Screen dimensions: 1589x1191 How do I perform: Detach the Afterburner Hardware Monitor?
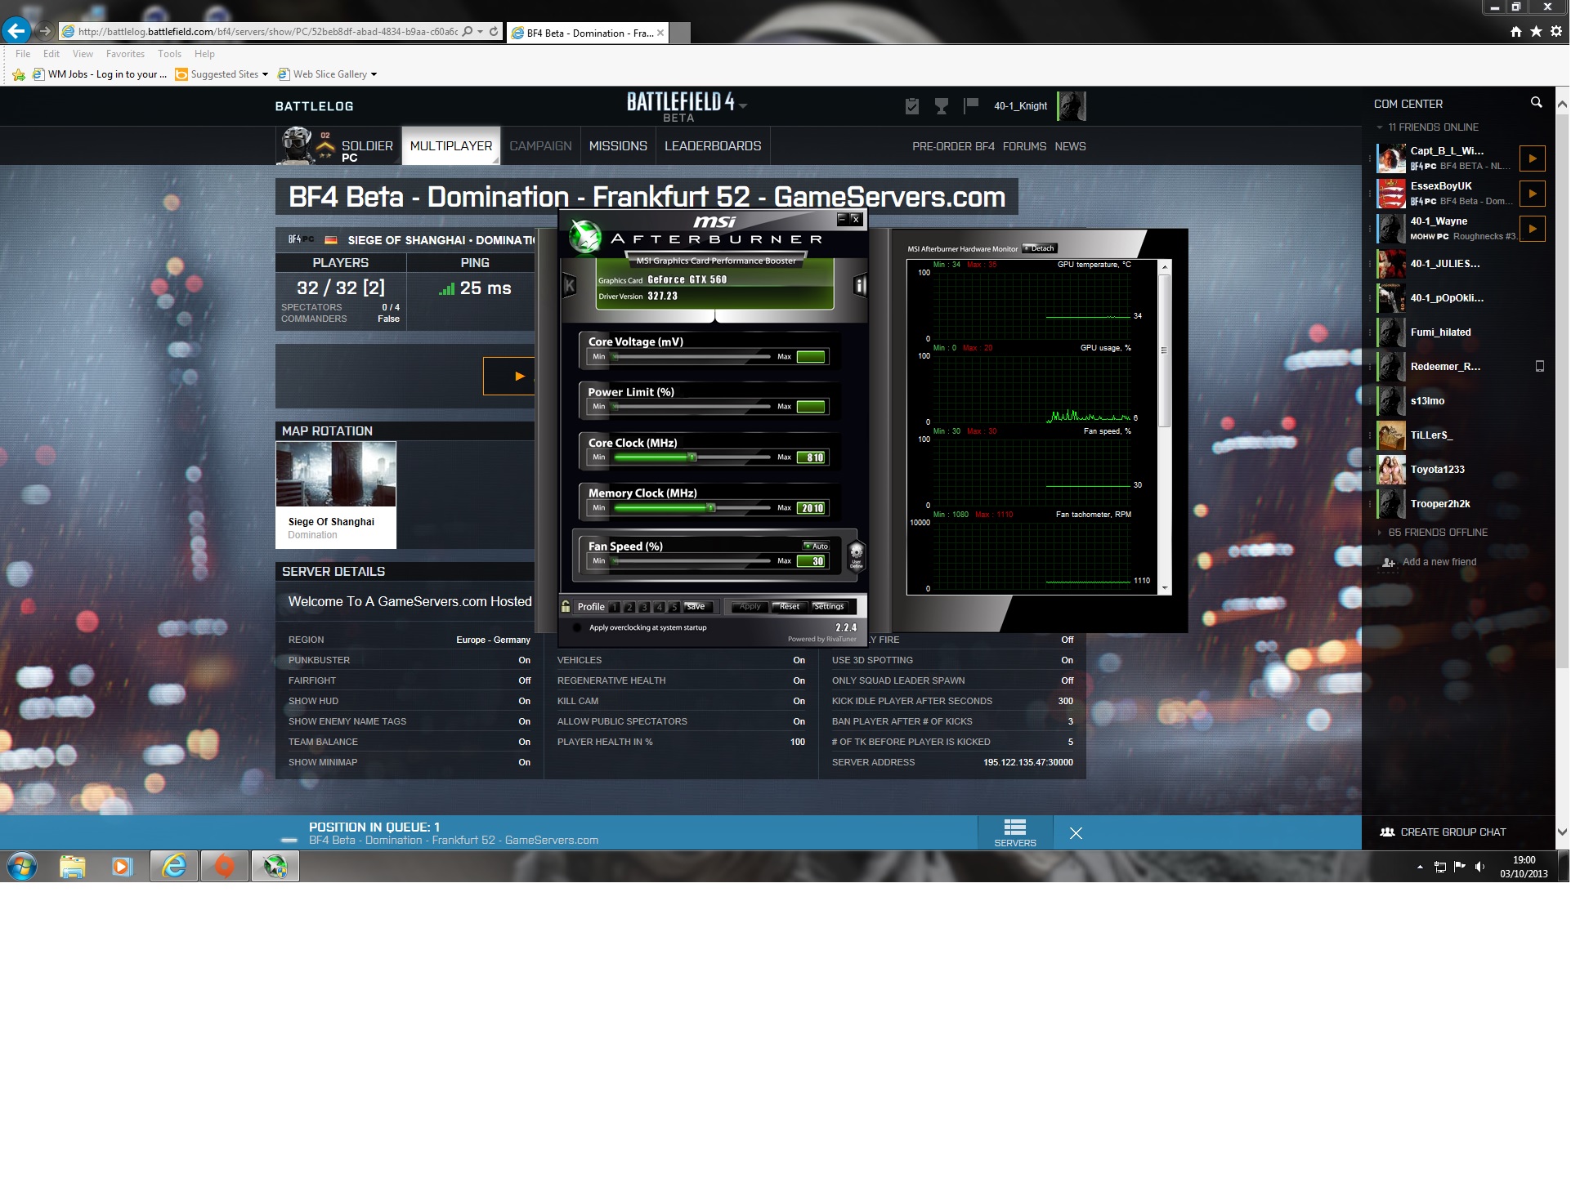[x=1040, y=248]
